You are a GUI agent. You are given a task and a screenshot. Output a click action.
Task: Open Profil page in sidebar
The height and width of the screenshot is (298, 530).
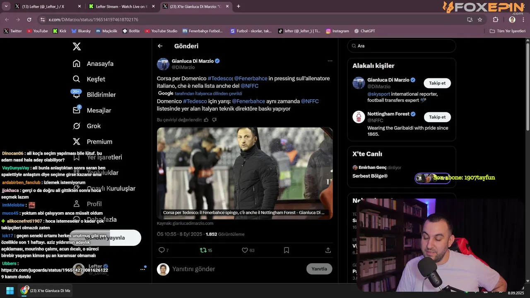tap(87, 204)
